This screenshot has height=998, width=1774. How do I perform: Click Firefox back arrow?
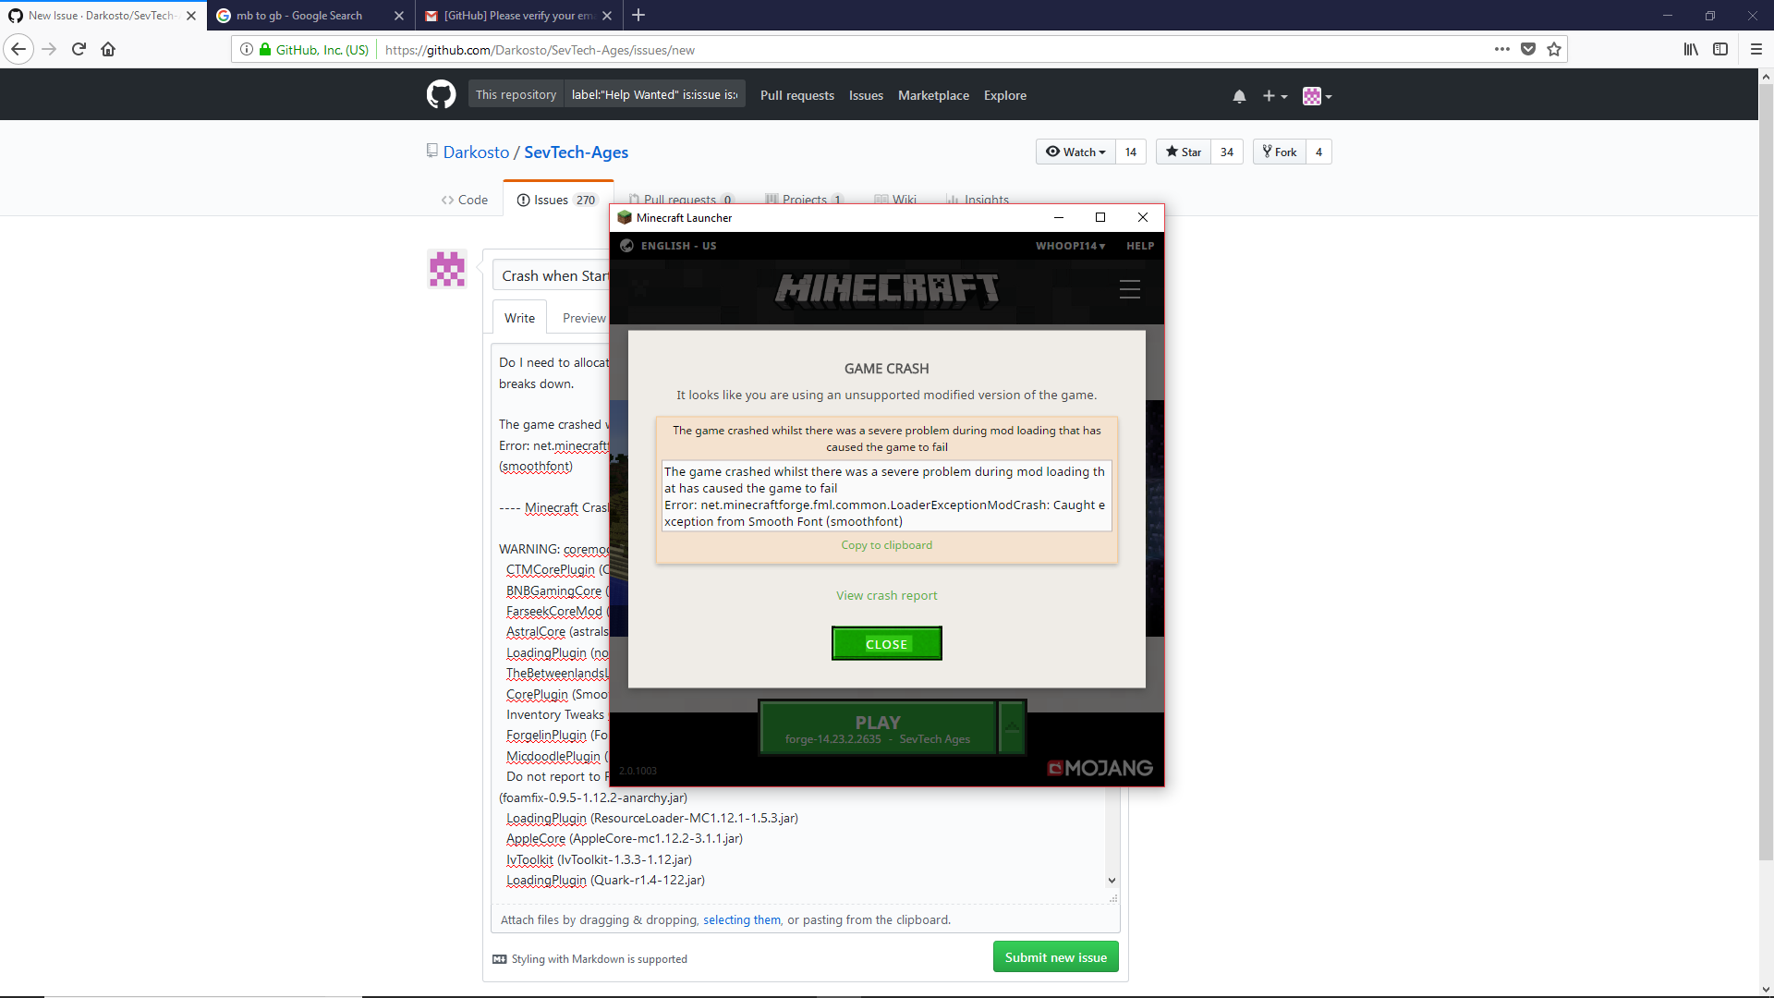[18, 49]
